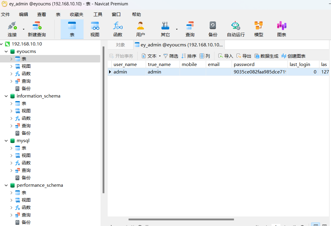Open the 文本 dropdown arrow
Screen dimensions: 331x226
160,56
